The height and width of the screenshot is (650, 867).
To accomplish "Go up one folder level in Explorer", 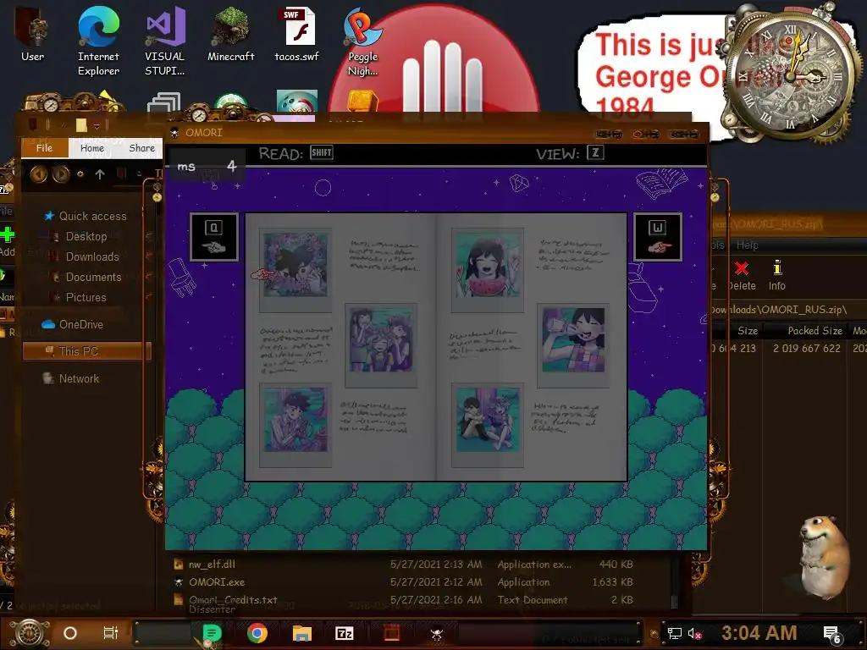I will click(100, 174).
